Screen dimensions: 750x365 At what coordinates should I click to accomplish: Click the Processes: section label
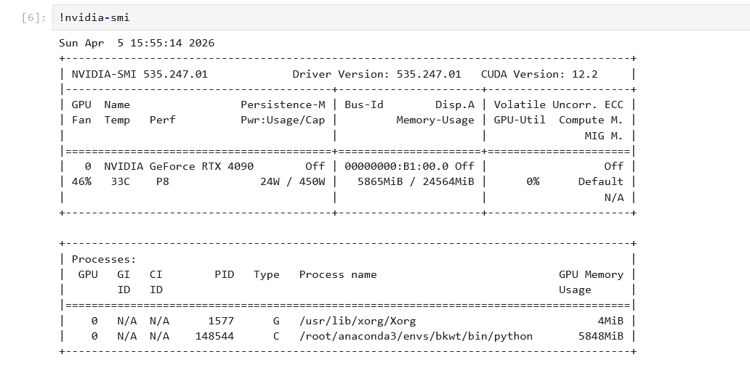click(104, 259)
